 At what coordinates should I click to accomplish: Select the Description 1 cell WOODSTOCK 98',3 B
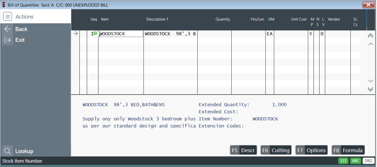(170, 34)
